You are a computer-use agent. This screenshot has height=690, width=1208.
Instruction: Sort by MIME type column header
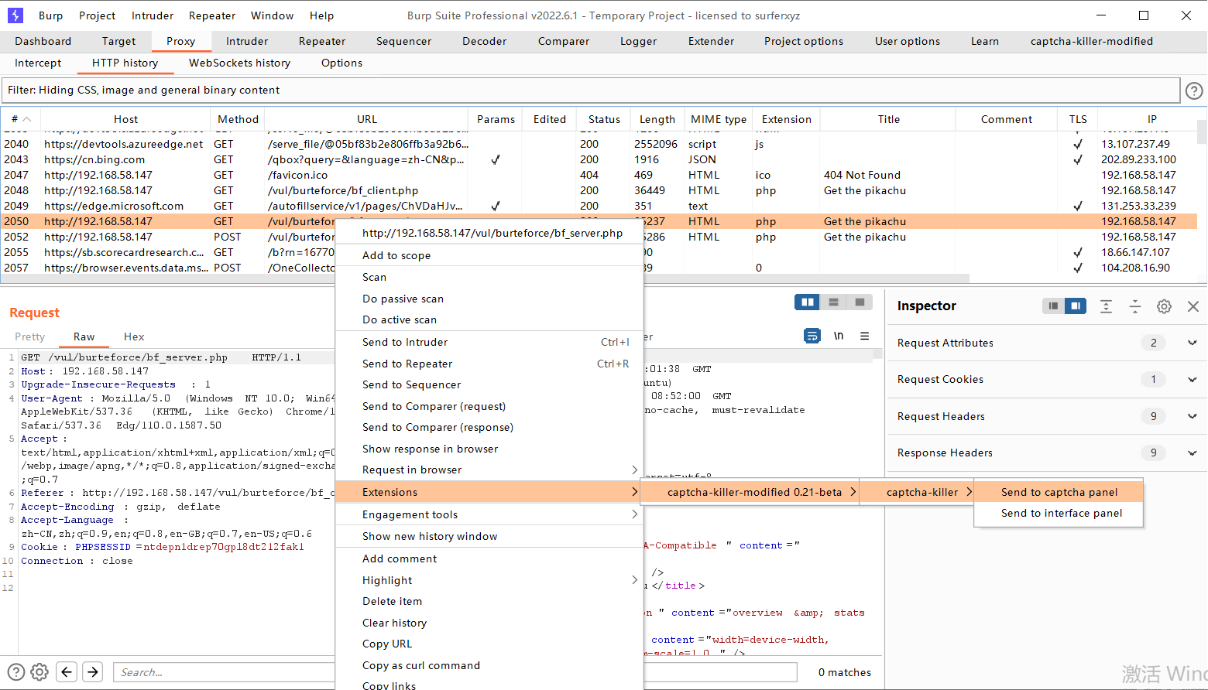click(719, 119)
